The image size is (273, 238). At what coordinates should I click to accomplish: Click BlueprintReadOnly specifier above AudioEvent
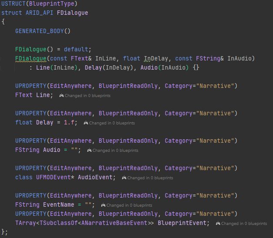pos(128,168)
